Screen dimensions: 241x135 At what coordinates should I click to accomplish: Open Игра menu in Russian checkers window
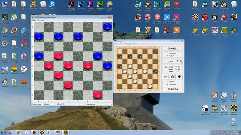coord(34,20)
